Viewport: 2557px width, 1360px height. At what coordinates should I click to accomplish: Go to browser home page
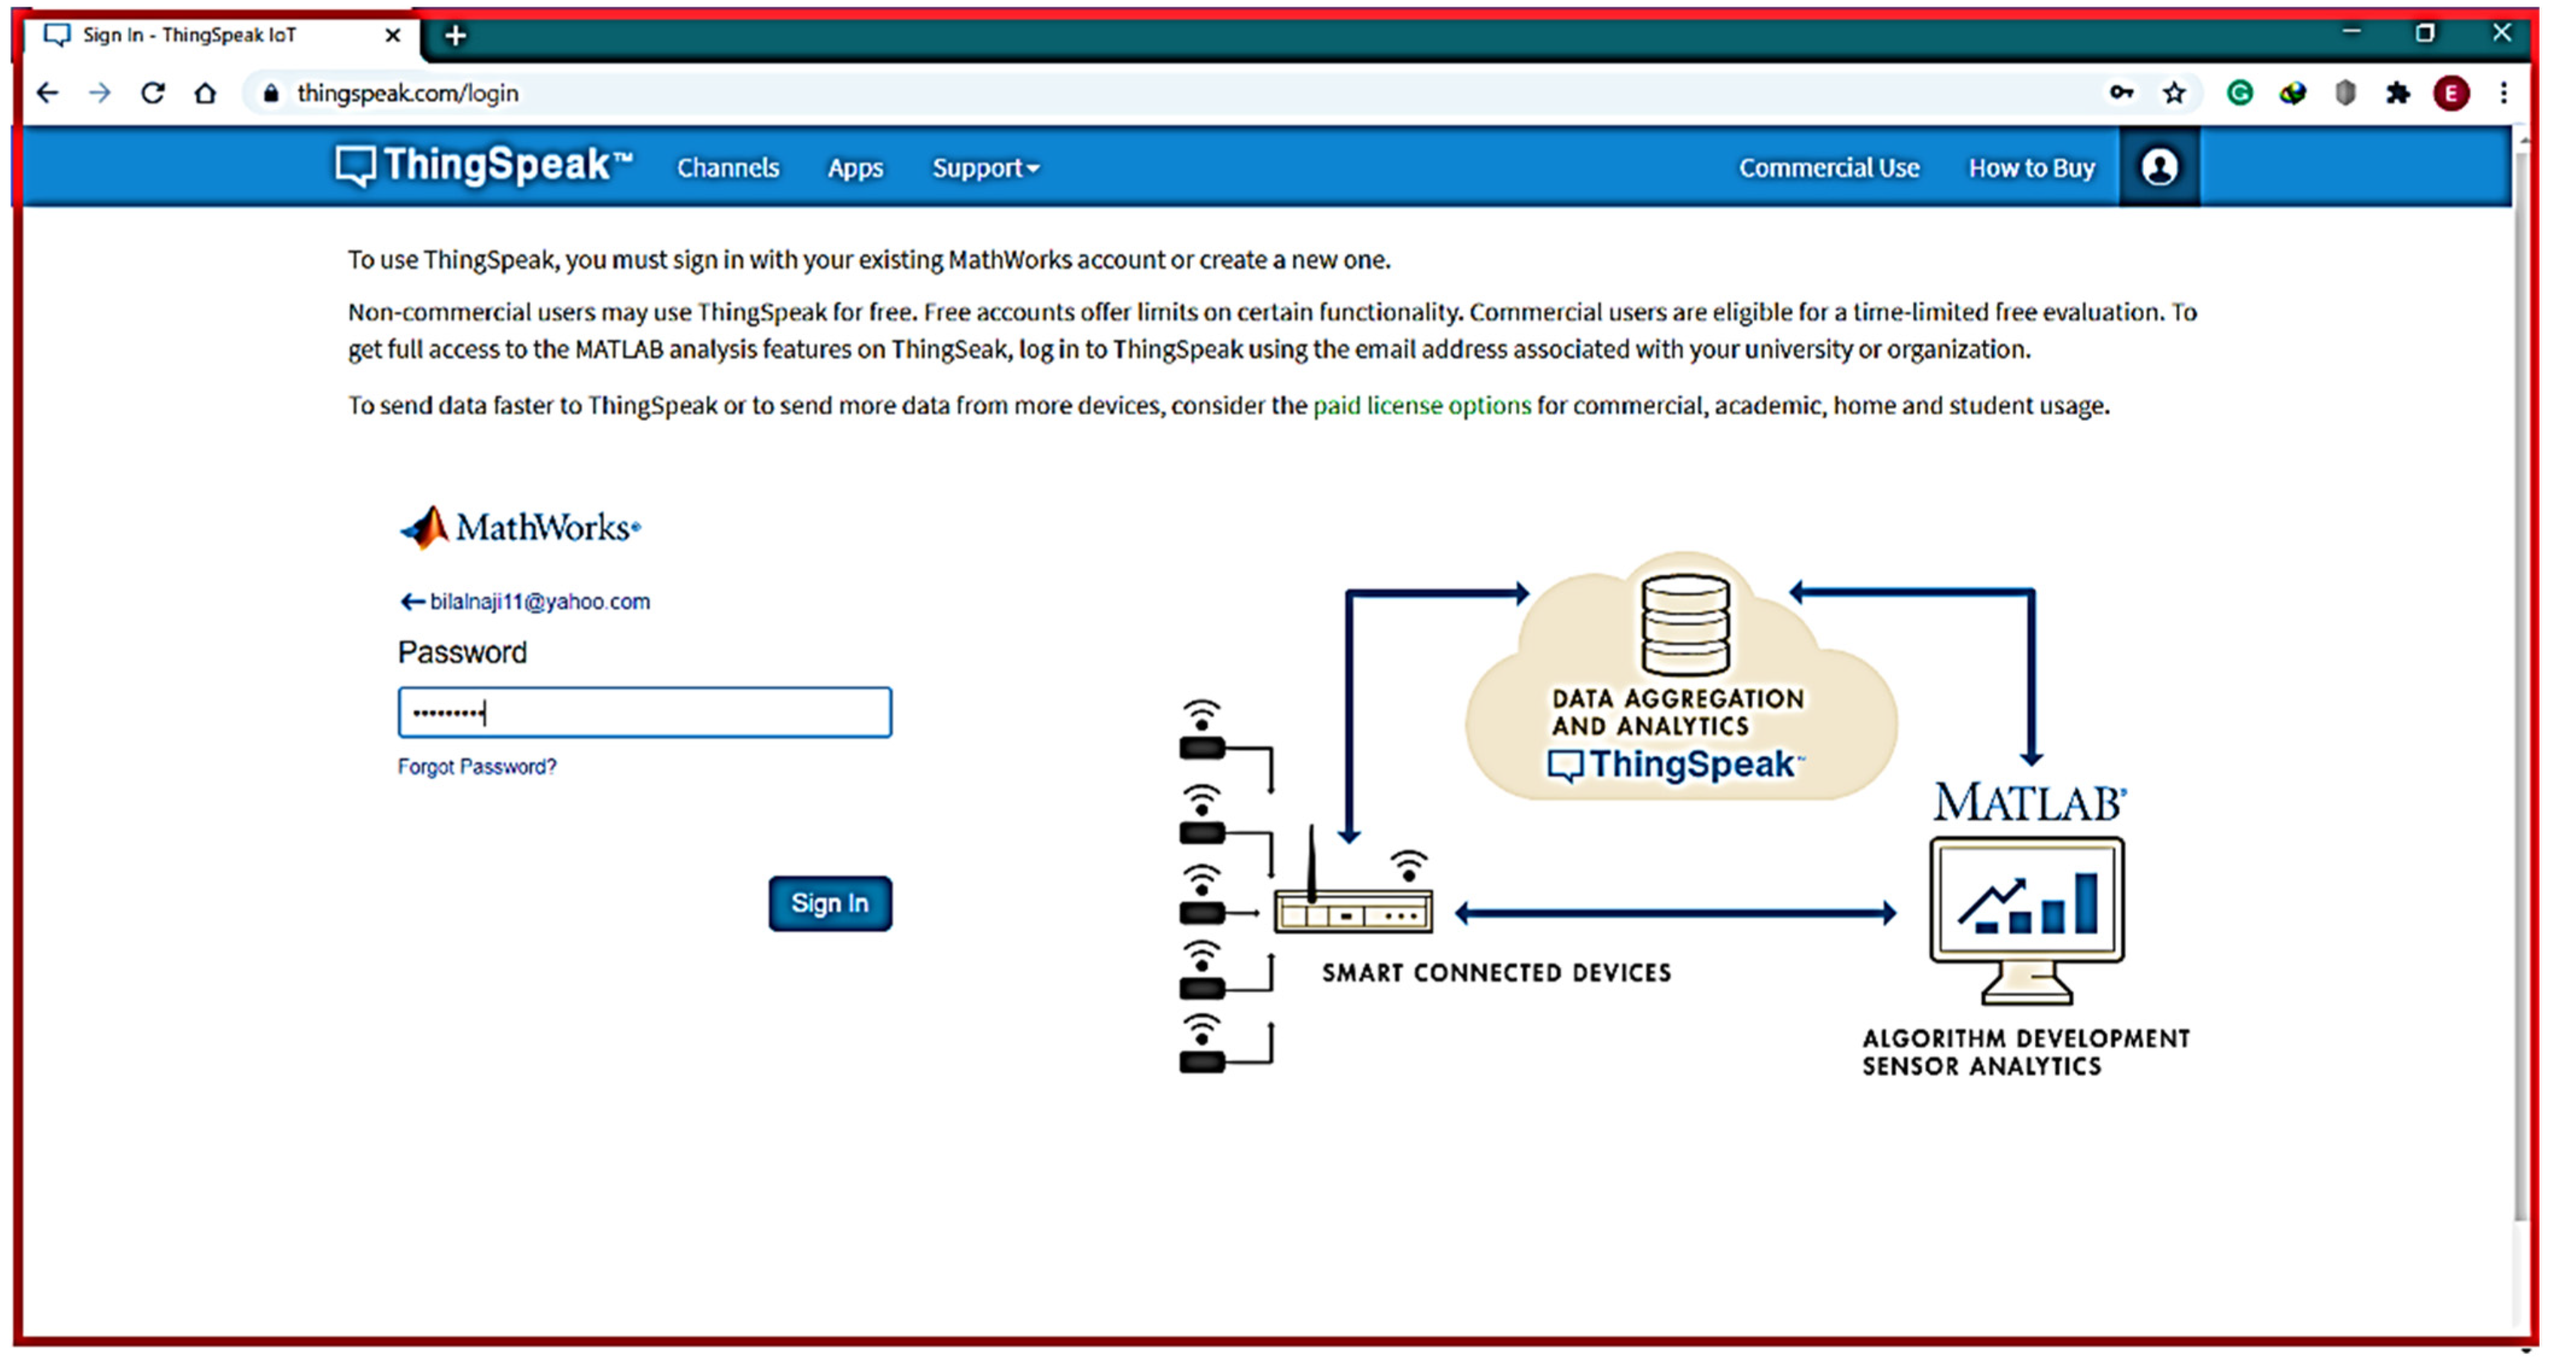tap(204, 92)
